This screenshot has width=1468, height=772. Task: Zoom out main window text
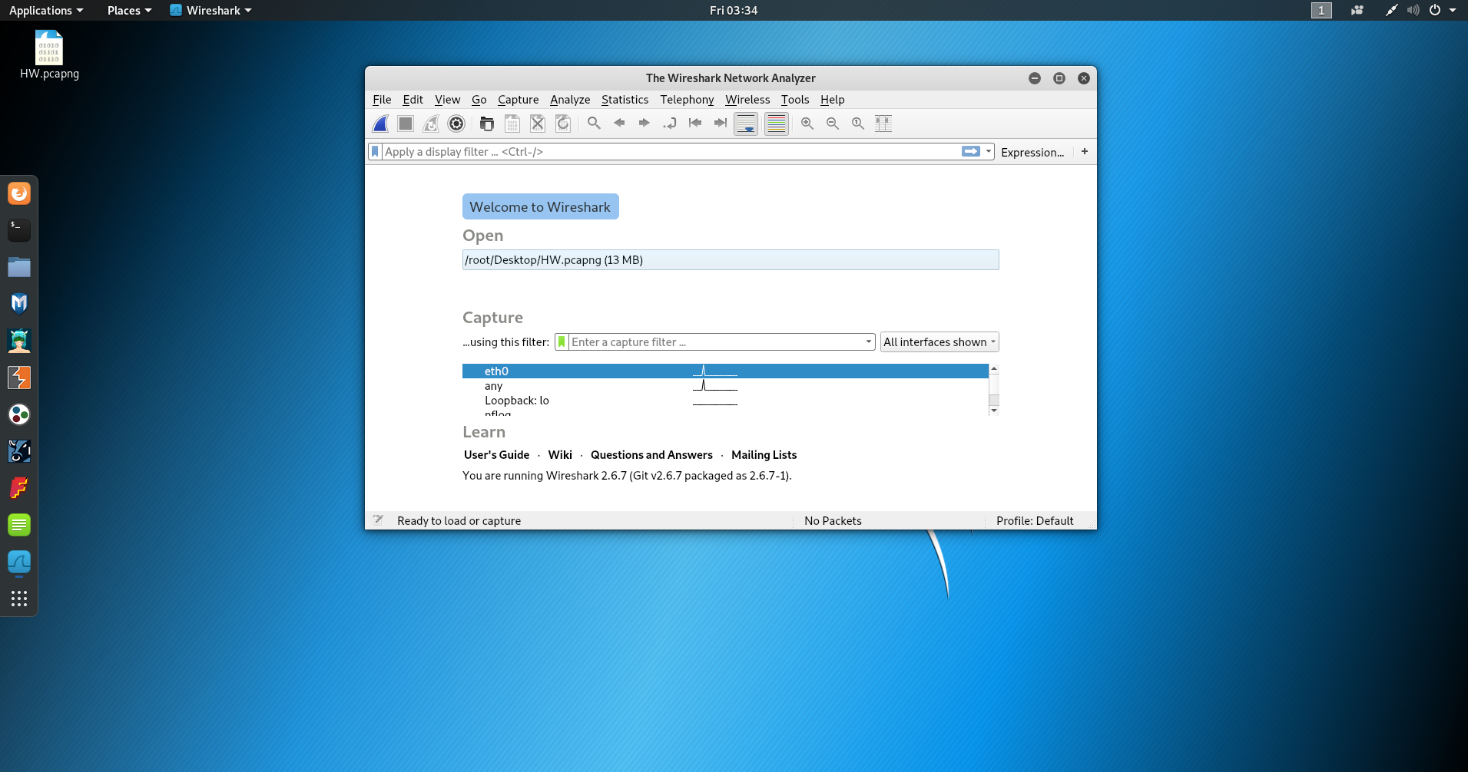tap(833, 123)
